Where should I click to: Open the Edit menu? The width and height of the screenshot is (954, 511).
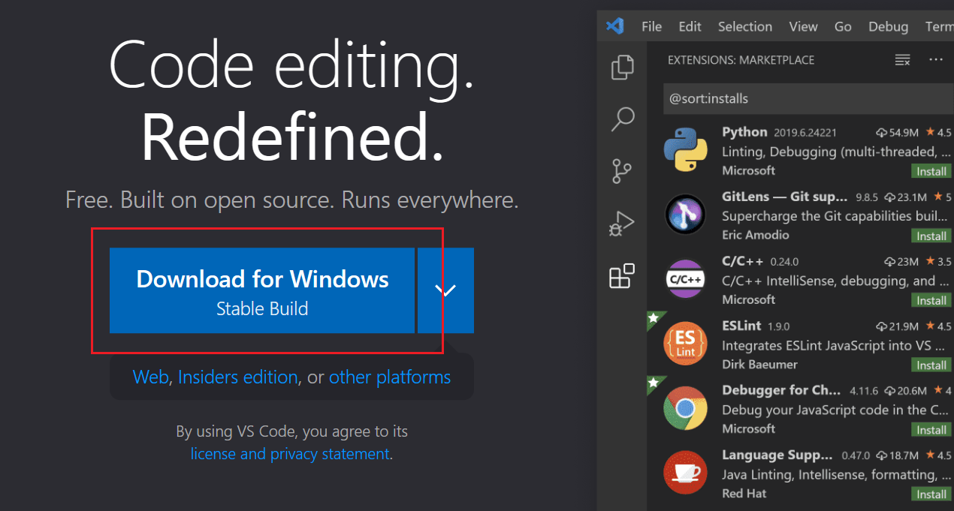[x=690, y=26]
